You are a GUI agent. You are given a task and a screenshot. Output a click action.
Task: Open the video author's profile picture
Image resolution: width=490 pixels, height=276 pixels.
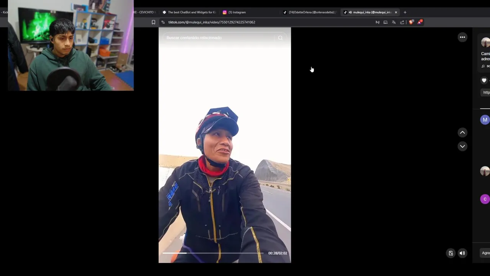tap(485, 42)
